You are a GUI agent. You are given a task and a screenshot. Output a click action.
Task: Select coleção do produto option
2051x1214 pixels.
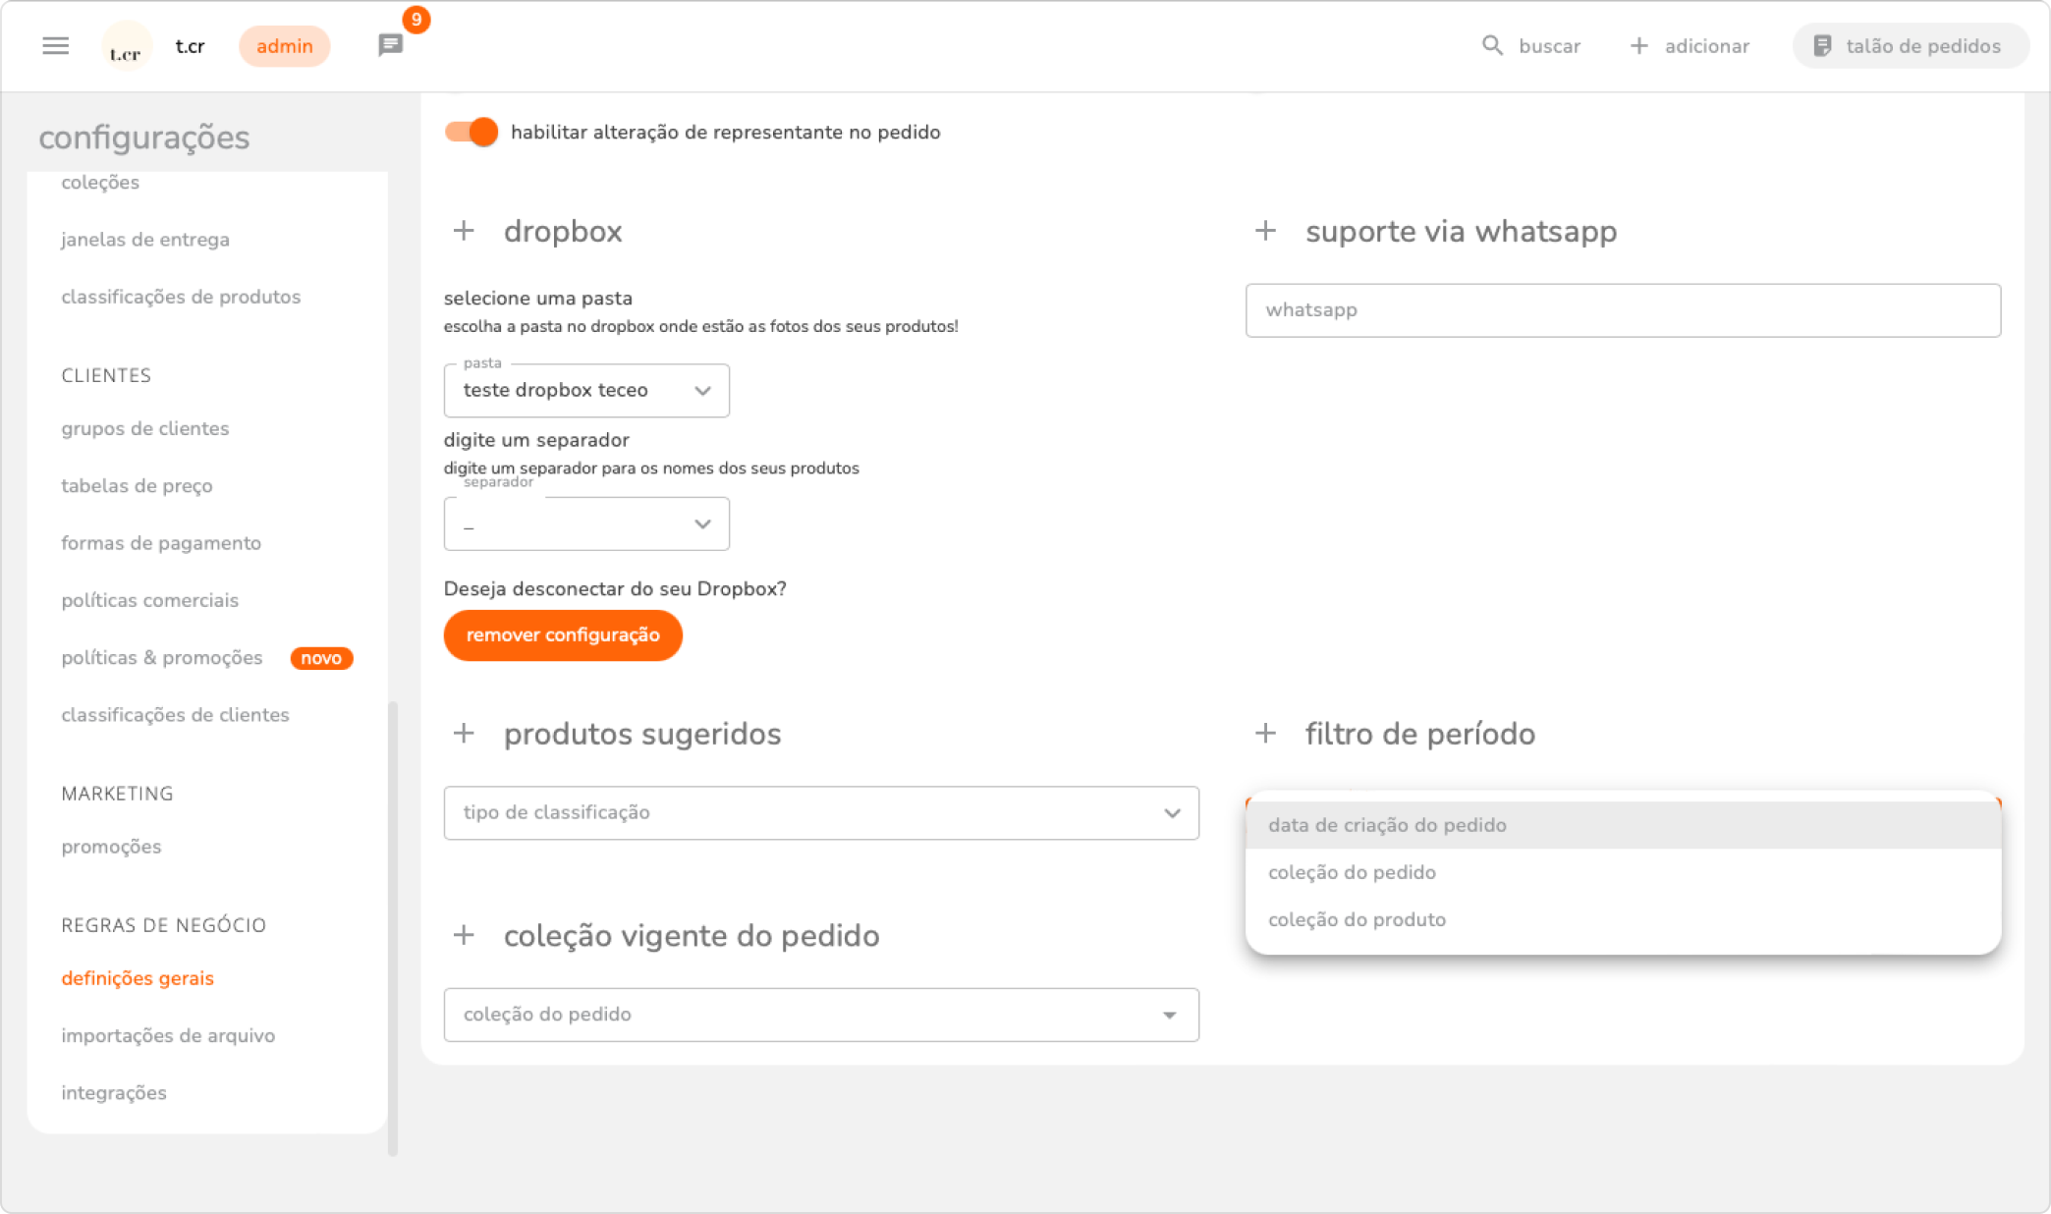[1357, 920]
